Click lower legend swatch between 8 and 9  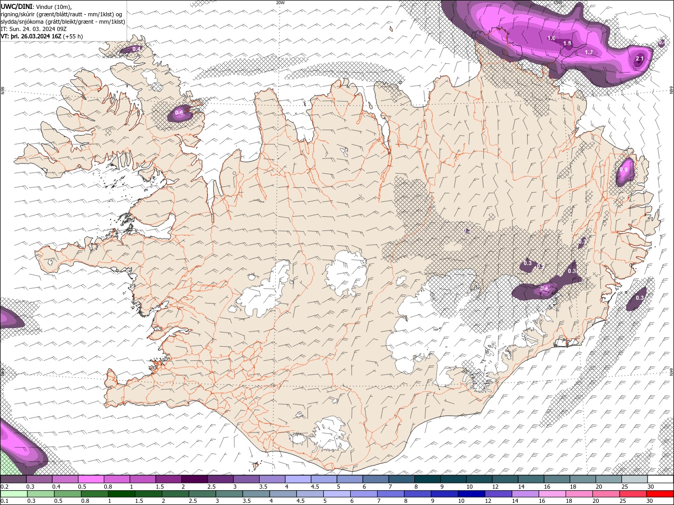[x=417, y=493]
